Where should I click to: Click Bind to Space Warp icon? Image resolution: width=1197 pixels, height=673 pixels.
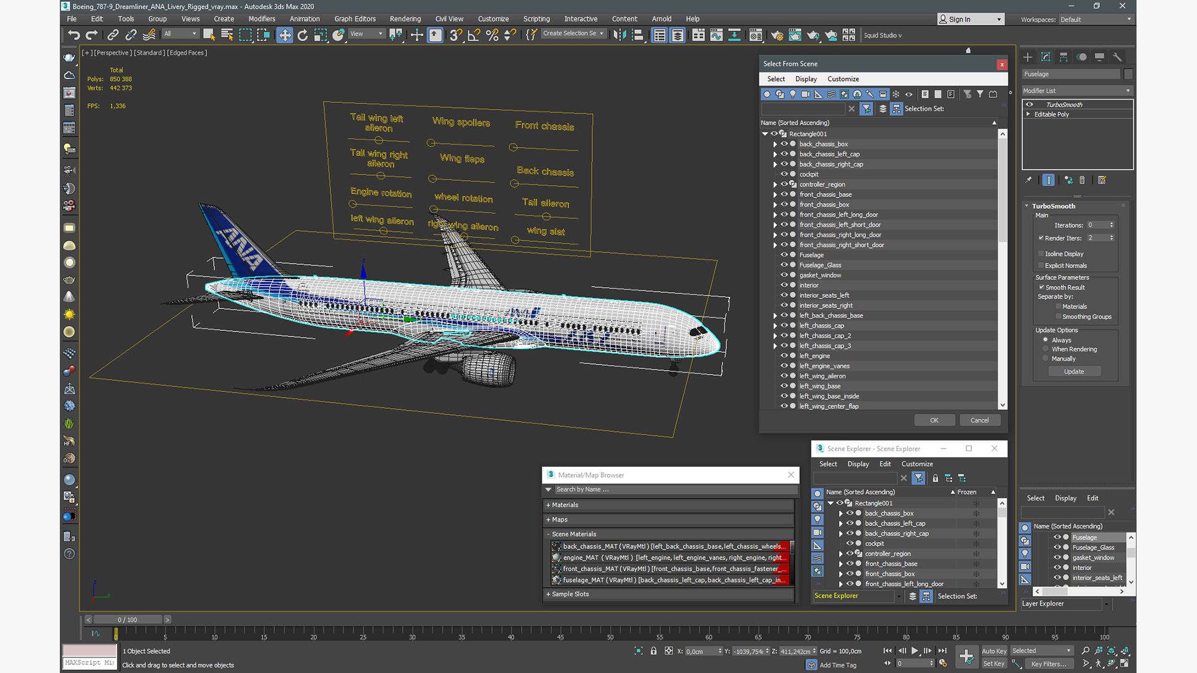149,35
